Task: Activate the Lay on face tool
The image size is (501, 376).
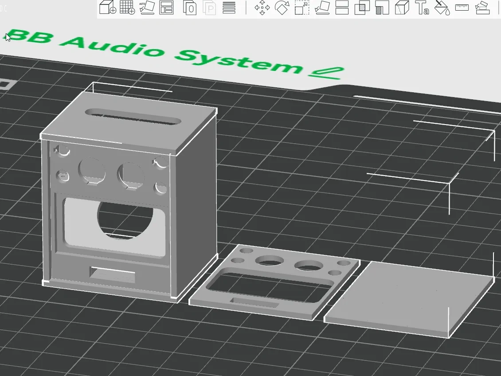Action: (322, 8)
